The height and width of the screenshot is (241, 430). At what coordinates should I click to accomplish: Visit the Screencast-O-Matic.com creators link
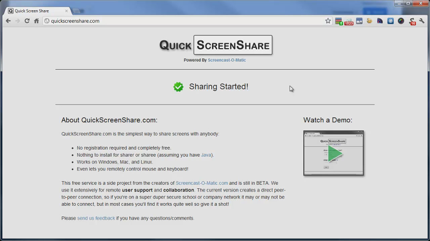(202, 183)
